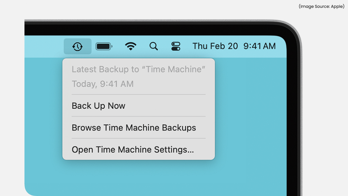Adjust system controls via the sliders icon
The height and width of the screenshot is (196, 348).
point(176,46)
